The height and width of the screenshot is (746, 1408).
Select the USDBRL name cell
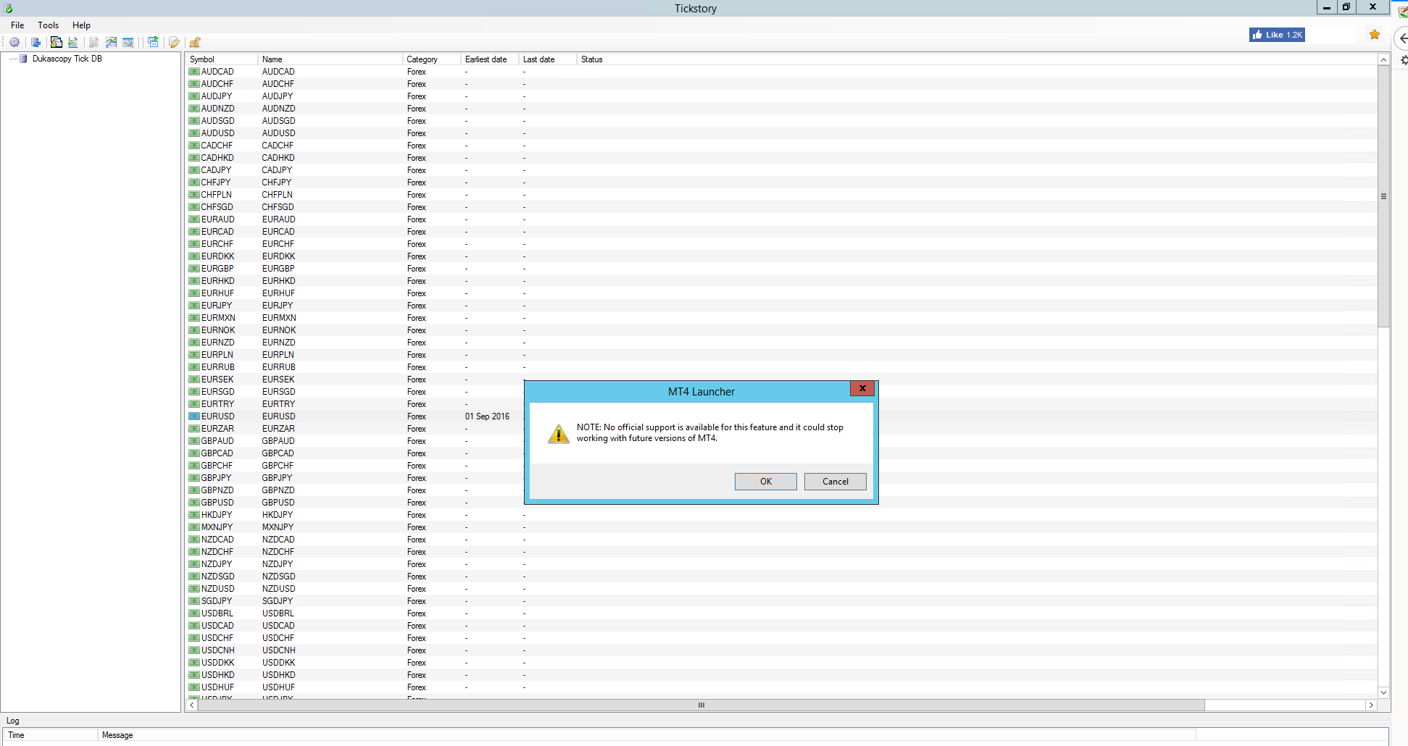[x=278, y=613]
